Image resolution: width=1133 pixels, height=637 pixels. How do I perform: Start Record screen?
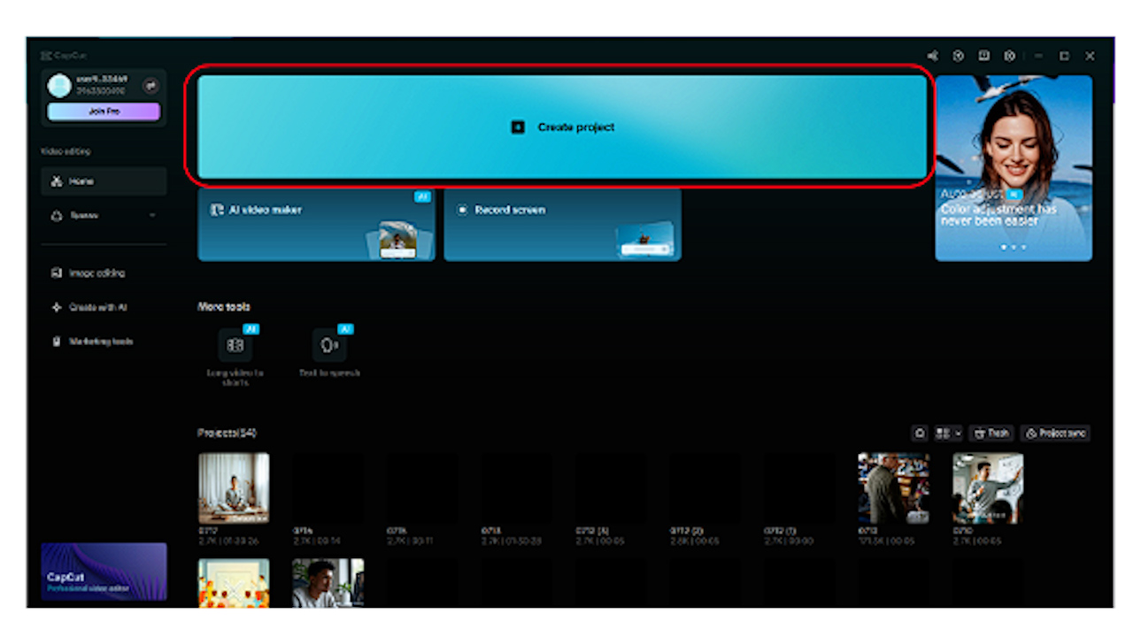coord(562,225)
